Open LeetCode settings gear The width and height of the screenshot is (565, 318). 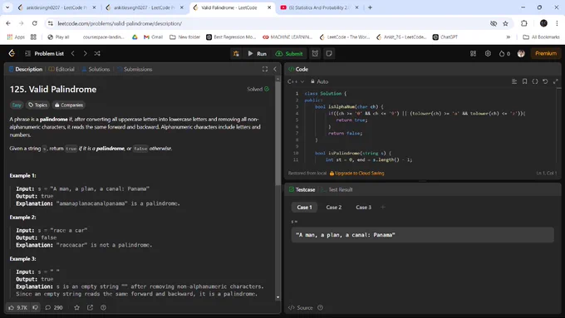pyautogui.click(x=488, y=53)
